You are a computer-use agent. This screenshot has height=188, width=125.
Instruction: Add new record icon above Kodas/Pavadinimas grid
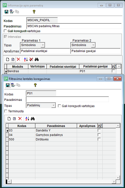9,119
